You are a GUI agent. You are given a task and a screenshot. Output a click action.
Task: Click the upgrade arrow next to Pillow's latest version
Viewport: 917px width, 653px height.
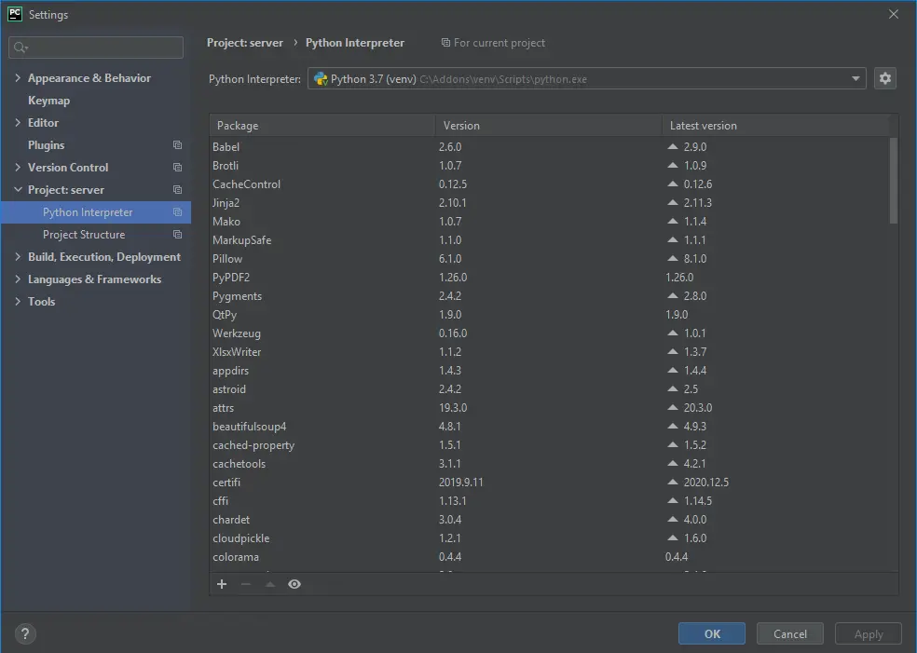tap(673, 259)
